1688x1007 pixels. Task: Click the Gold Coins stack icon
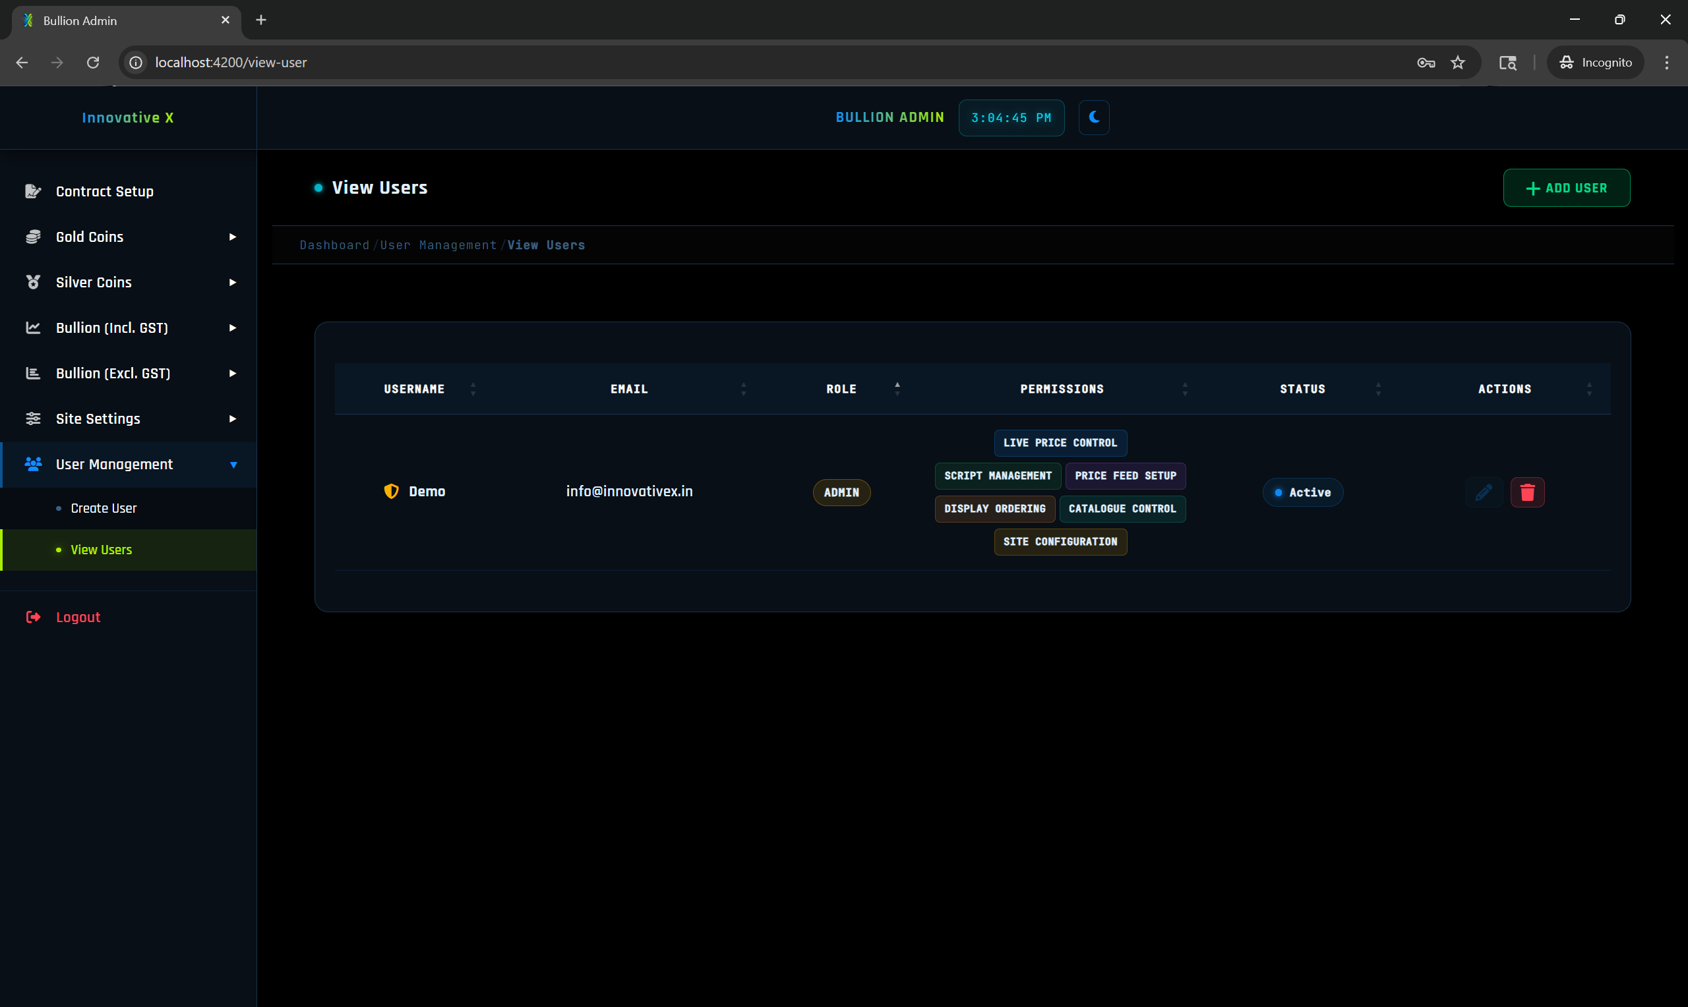point(32,237)
